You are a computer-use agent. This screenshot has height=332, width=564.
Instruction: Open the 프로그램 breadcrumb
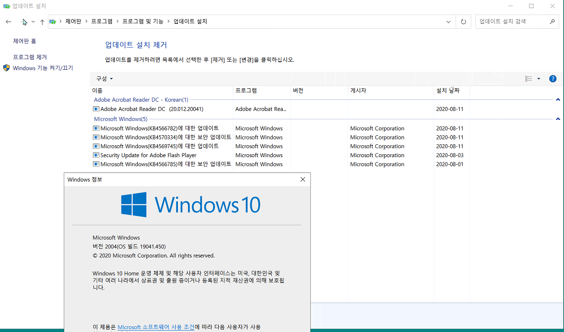[x=102, y=21]
